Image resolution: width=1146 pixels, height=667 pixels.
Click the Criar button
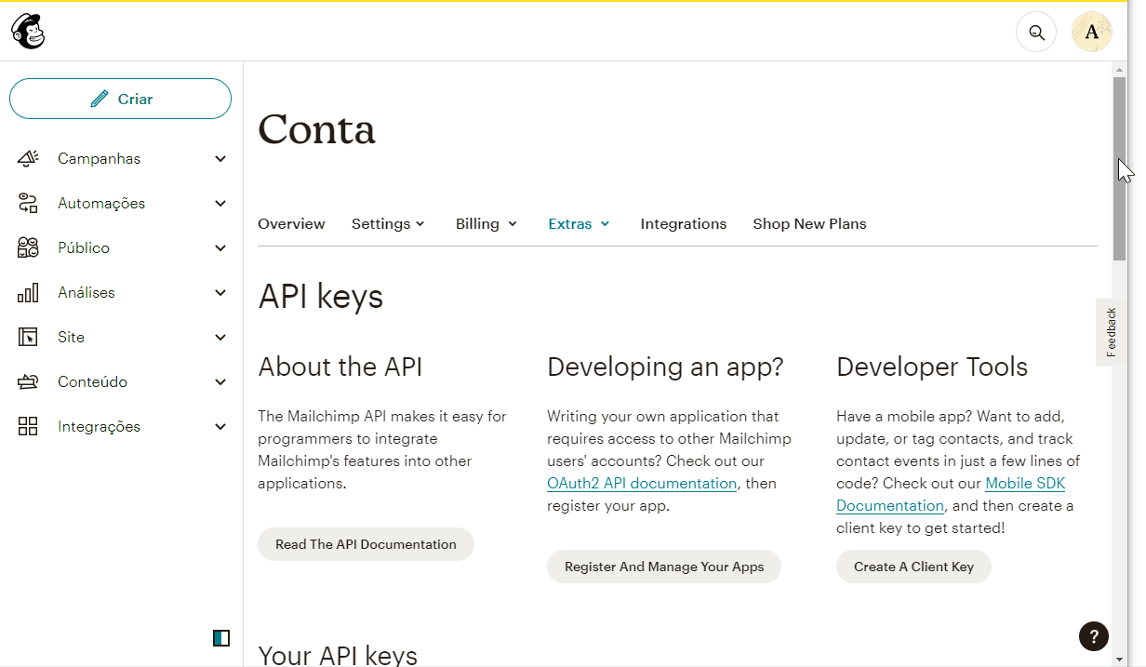point(120,99)
